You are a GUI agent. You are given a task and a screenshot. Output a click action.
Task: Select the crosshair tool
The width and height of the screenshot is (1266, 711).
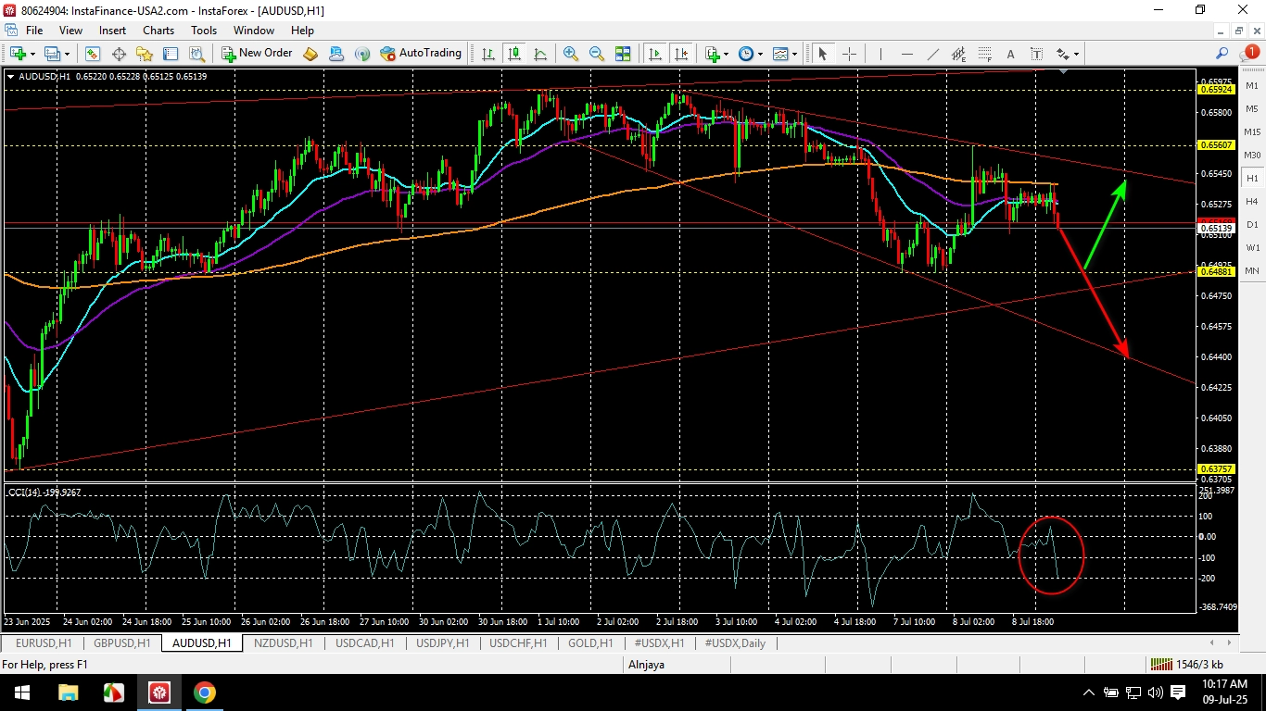848,54
